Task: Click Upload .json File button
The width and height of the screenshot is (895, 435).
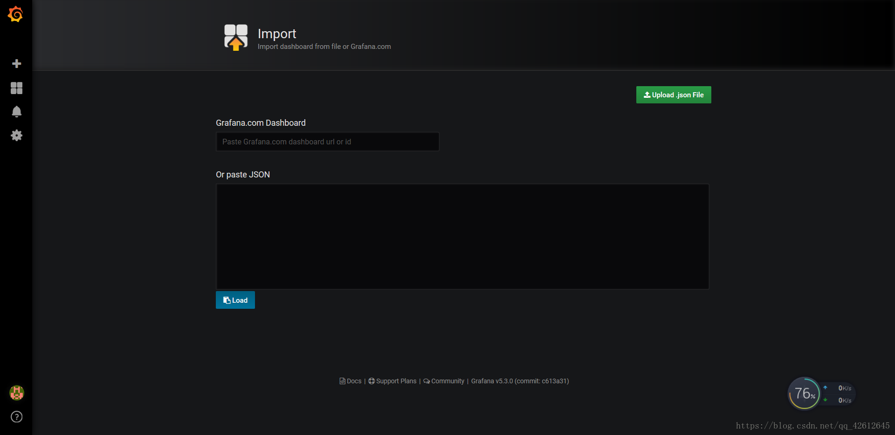Action: point(674,95)
